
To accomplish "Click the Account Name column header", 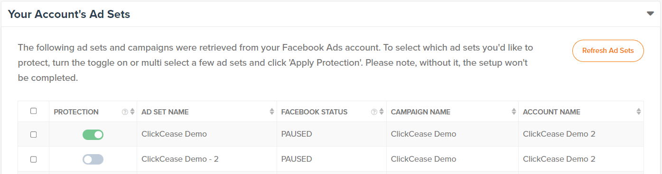I will click(x=551, y=112).
